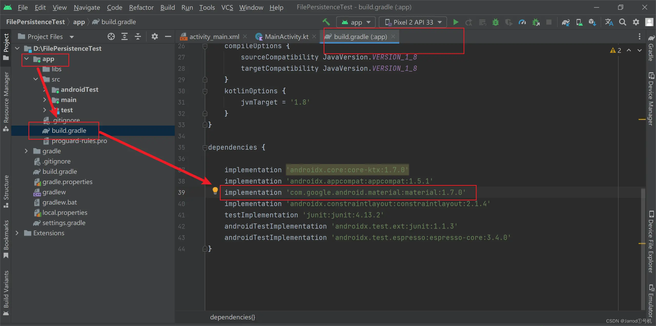Toggle the Resource Manager tool window
Image resolution: width=656 pixels, height=326 pixels.
(6, 101)
